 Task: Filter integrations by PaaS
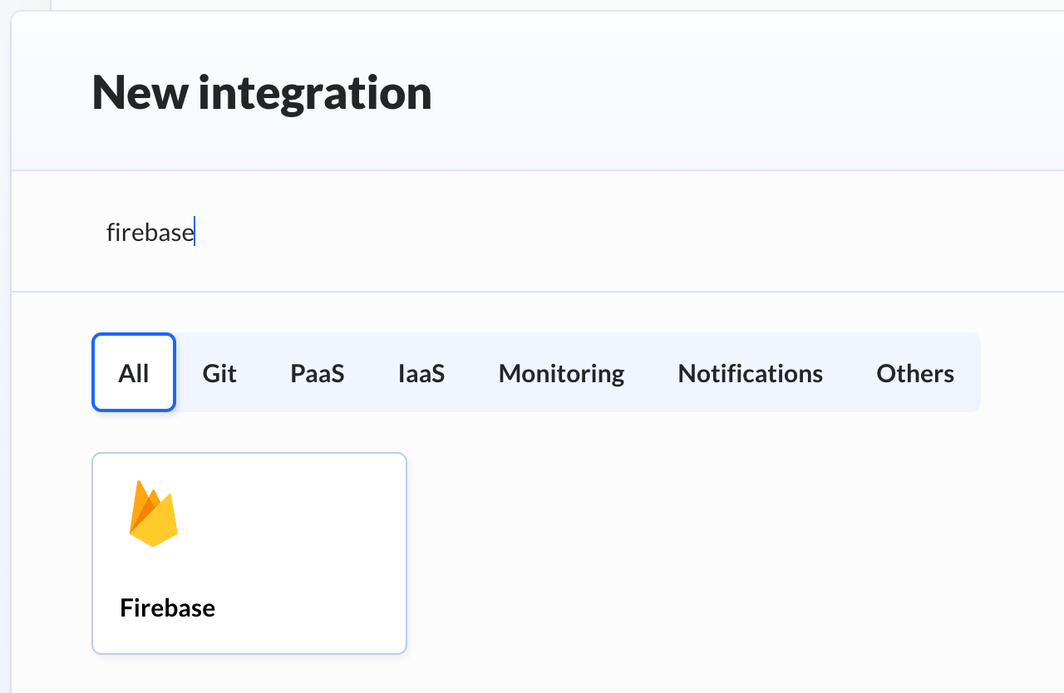(317, 373)
